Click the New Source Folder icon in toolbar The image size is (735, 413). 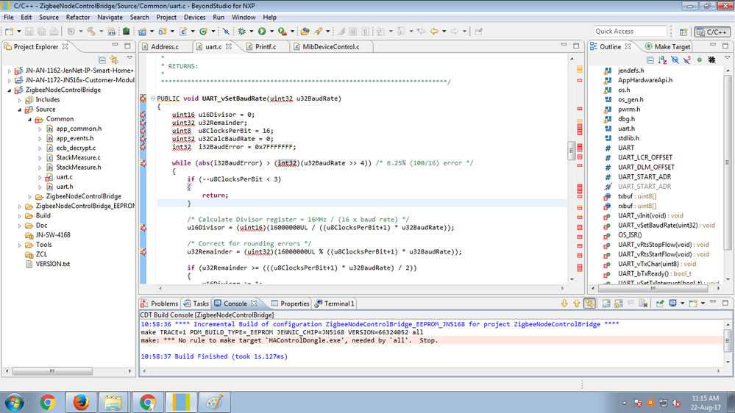point(163,32)
